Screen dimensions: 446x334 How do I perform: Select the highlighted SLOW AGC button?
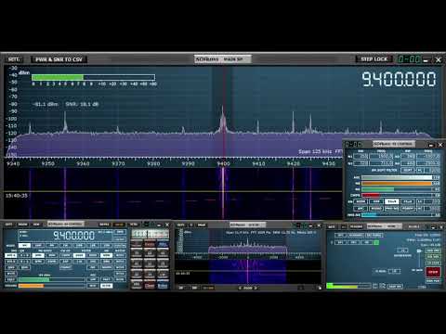click(107, 286)
